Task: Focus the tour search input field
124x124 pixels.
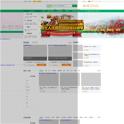Action: coord(63,6)
